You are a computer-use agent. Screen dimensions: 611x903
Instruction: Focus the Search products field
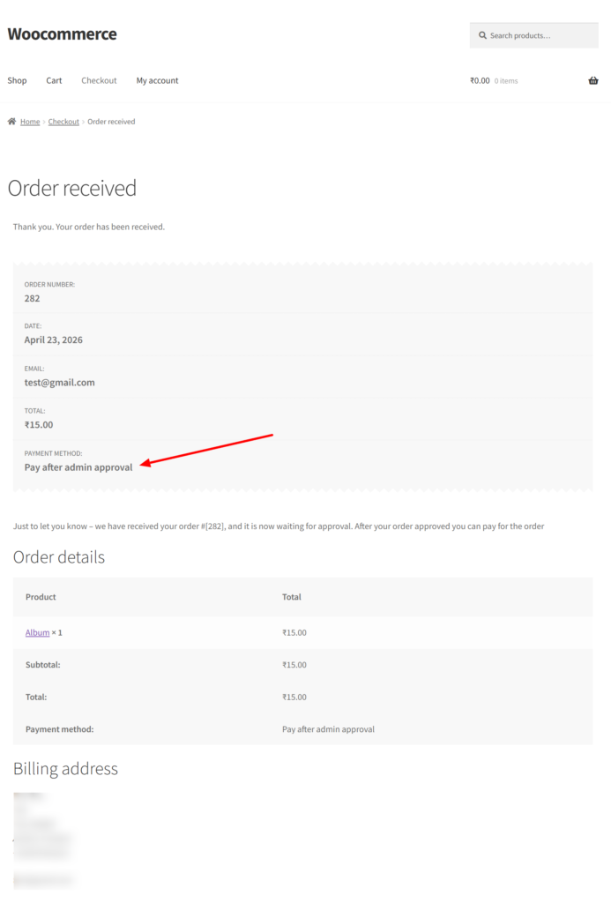point(540,36)
